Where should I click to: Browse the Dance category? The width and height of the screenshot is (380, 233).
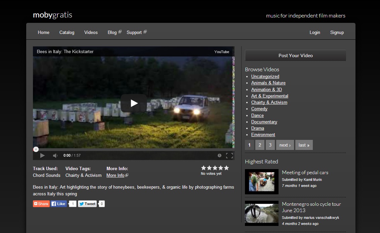coord(257,115)
